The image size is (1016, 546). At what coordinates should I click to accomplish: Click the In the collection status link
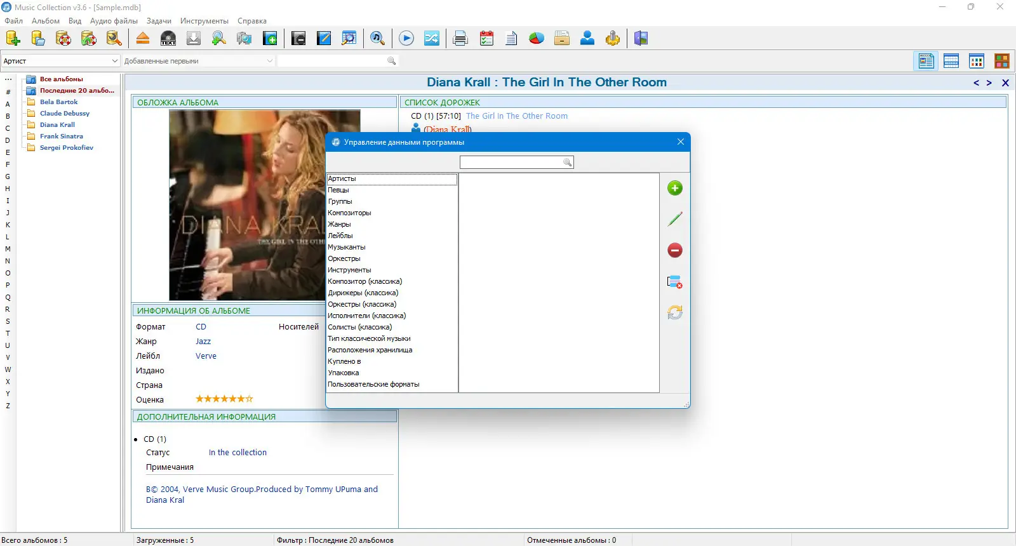(237, 453)
